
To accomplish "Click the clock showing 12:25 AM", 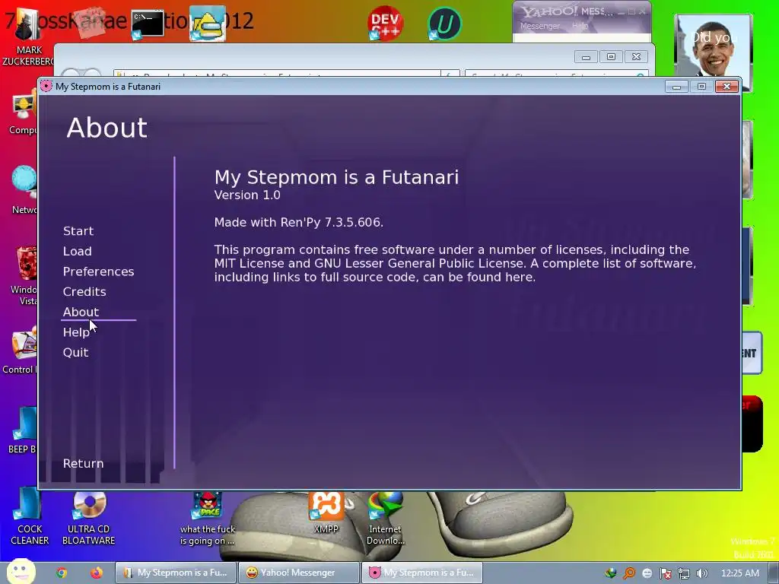I will [739, 573].
